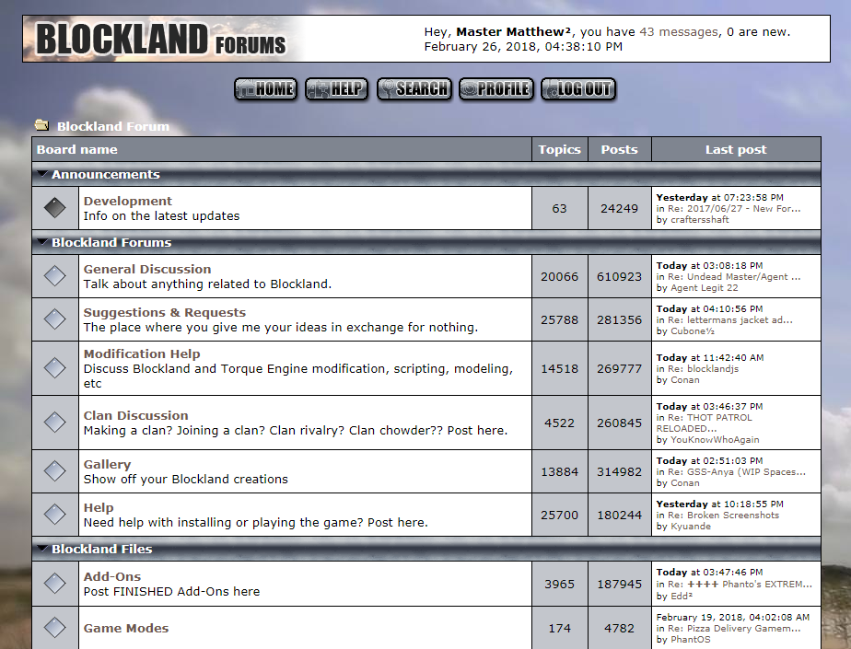The height and width of the screenshot is (649, 851).
Task: Open last post Re: GSS-Anya (WIP Spaces...
Action: pyautogui.click(x=737, y=472)
